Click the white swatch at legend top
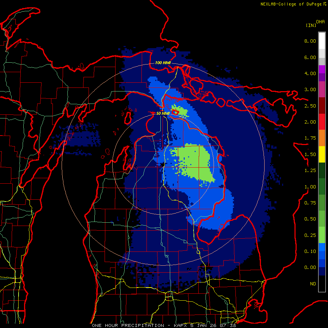 322,41
